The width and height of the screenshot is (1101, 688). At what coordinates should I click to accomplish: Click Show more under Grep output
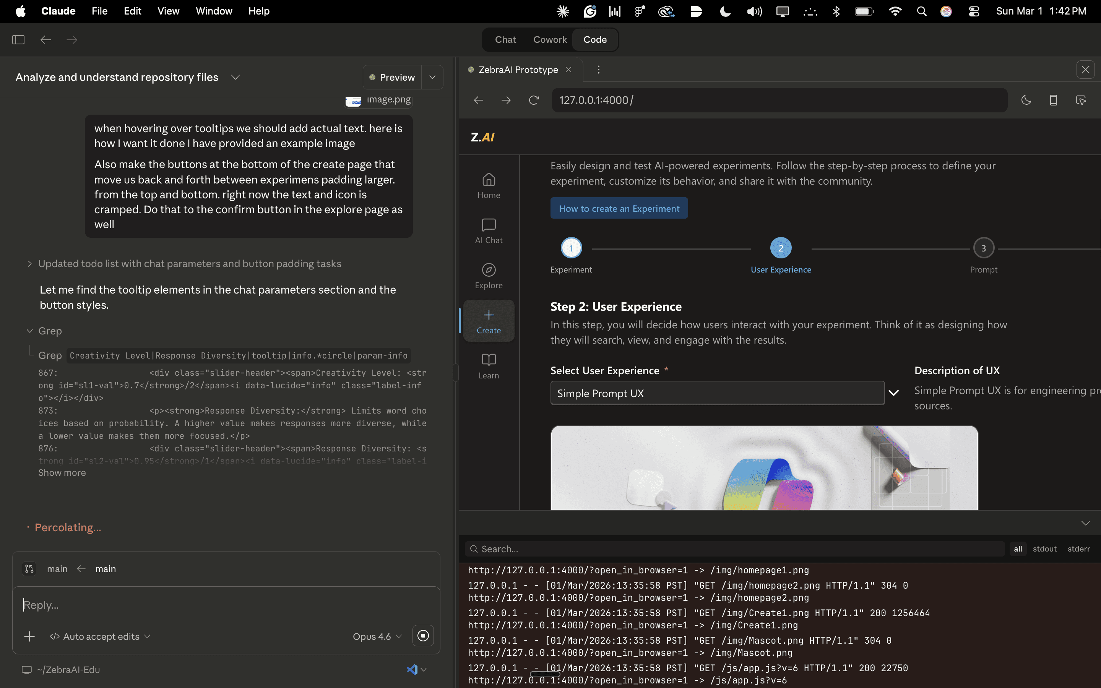click(x=62, y=472)
